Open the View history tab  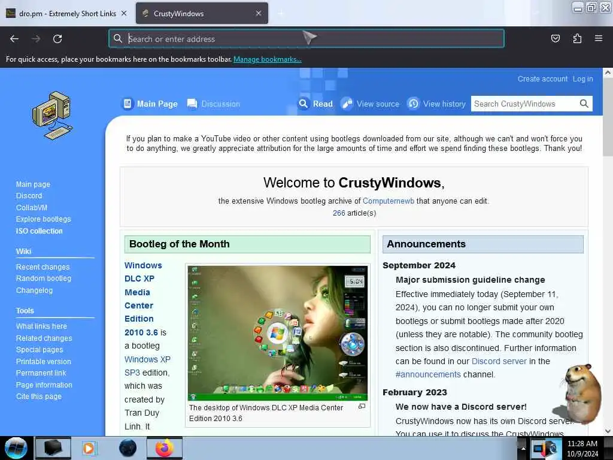point(445,104)
